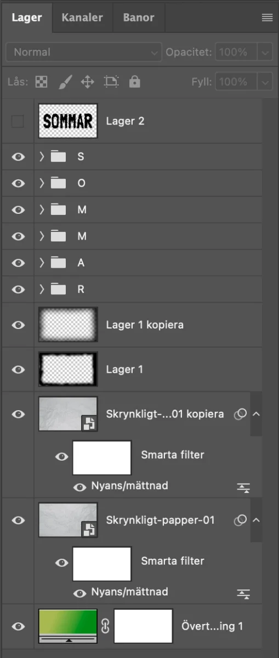Collapse smart filters of Skrynkligt-...01 kopiera
This screenshot has width=279, height=658.
pyautogui.click(x=256, y=414)
